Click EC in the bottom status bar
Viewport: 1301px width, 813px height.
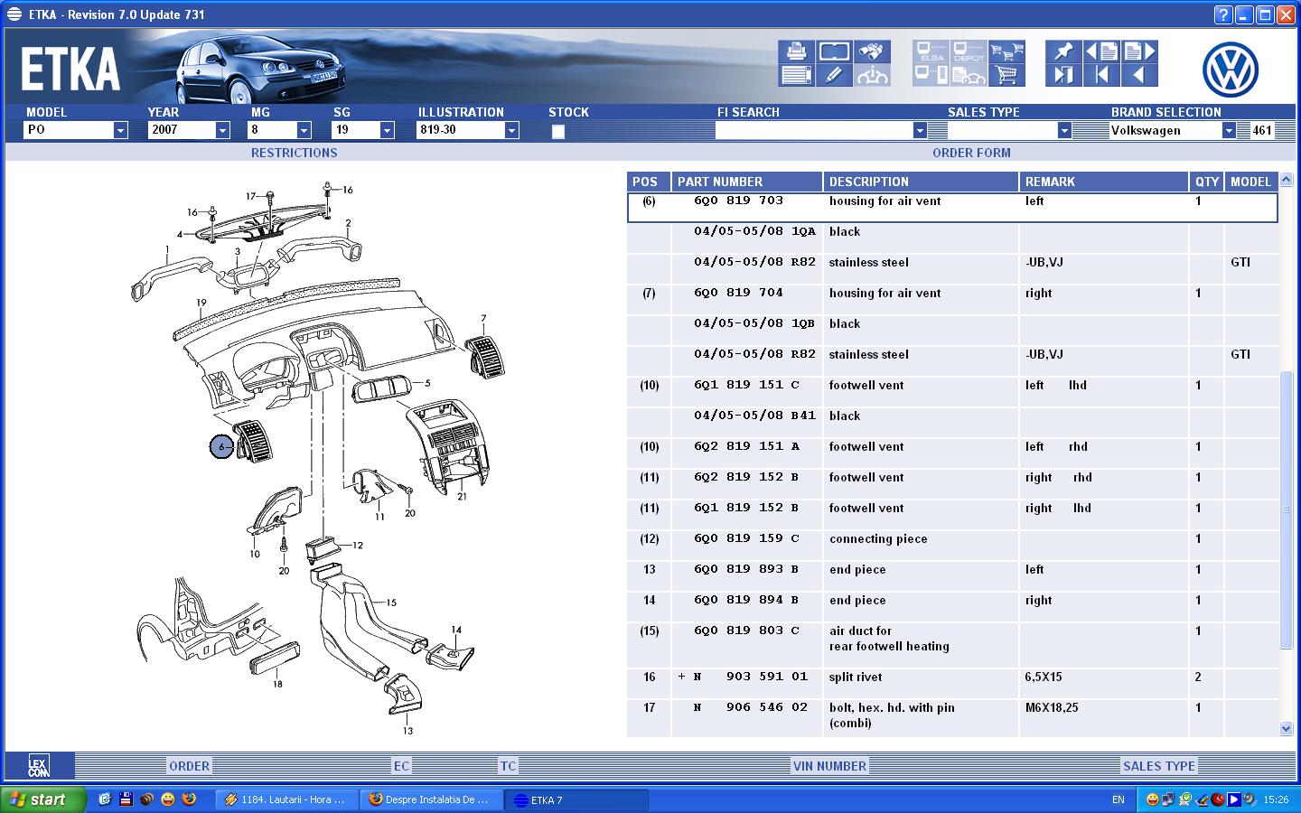[401, 766]
